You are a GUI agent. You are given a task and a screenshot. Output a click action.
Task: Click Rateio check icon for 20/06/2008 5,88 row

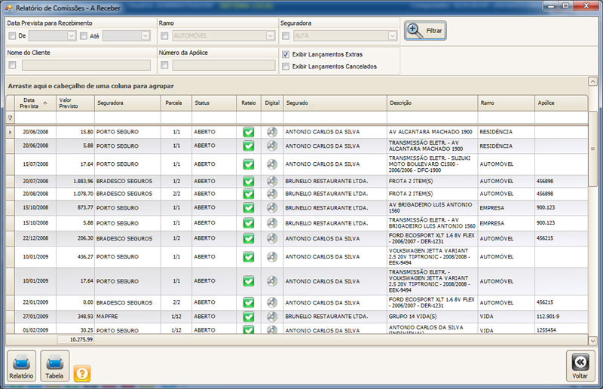[249, 145]
